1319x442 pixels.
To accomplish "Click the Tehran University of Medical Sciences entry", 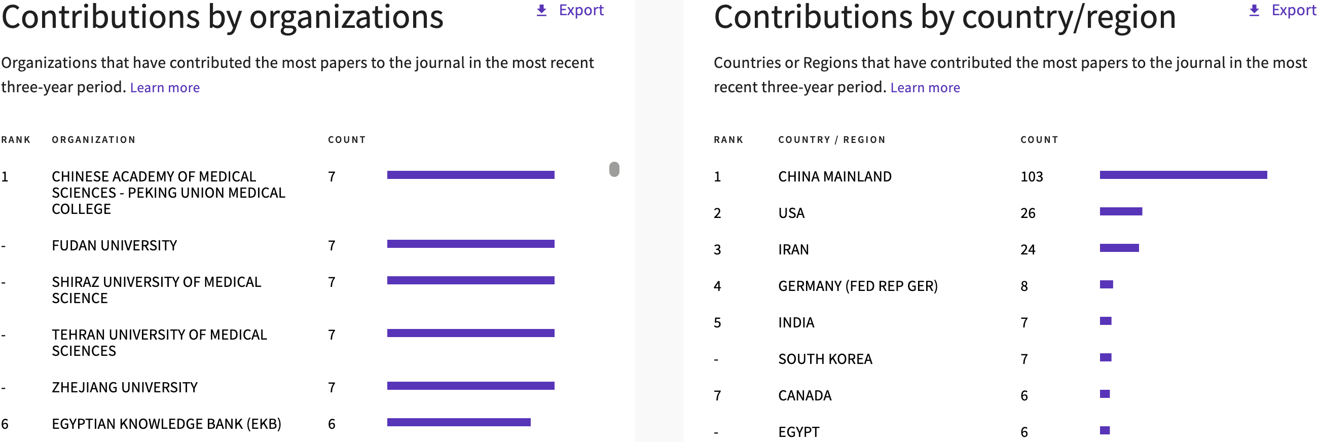I will (x=159, y=343).
